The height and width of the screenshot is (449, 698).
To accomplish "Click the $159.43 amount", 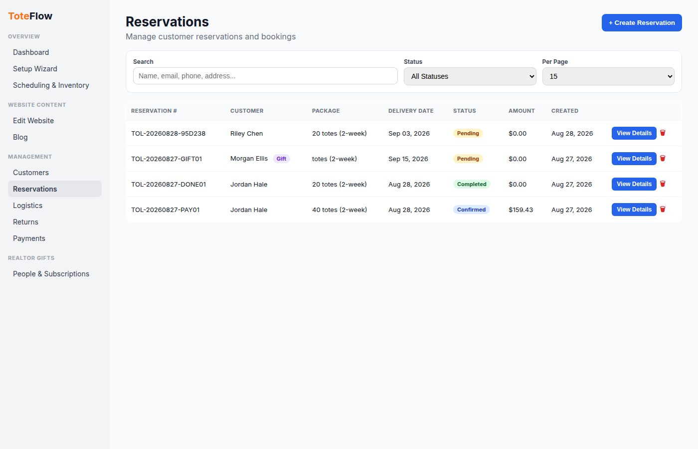I will point(521,210).
